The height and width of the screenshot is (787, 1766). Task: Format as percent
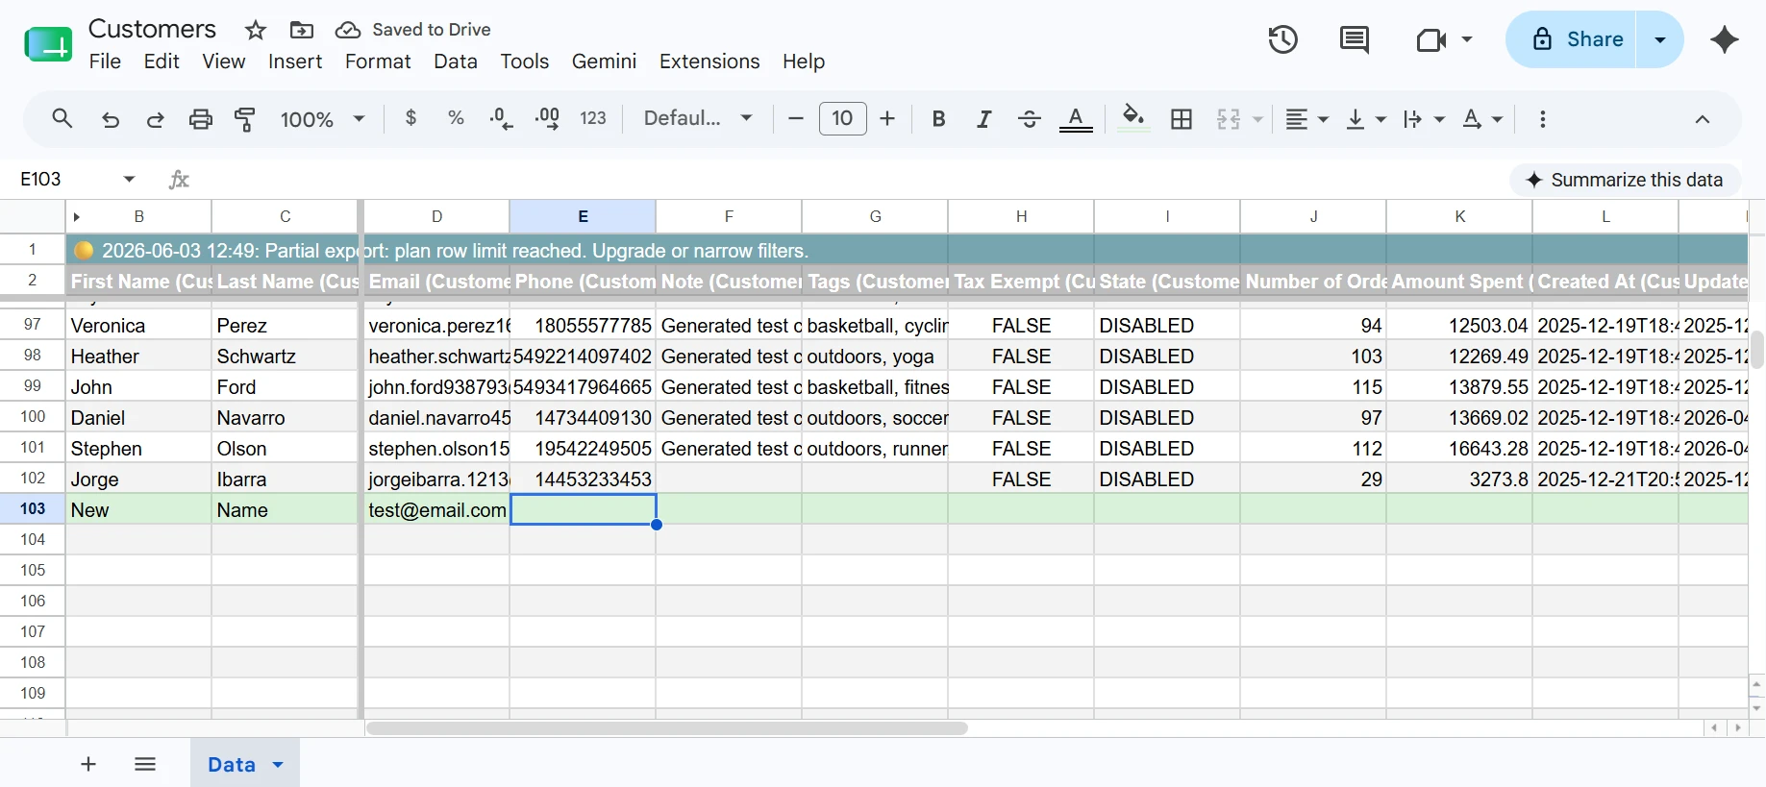click(457, 118)
